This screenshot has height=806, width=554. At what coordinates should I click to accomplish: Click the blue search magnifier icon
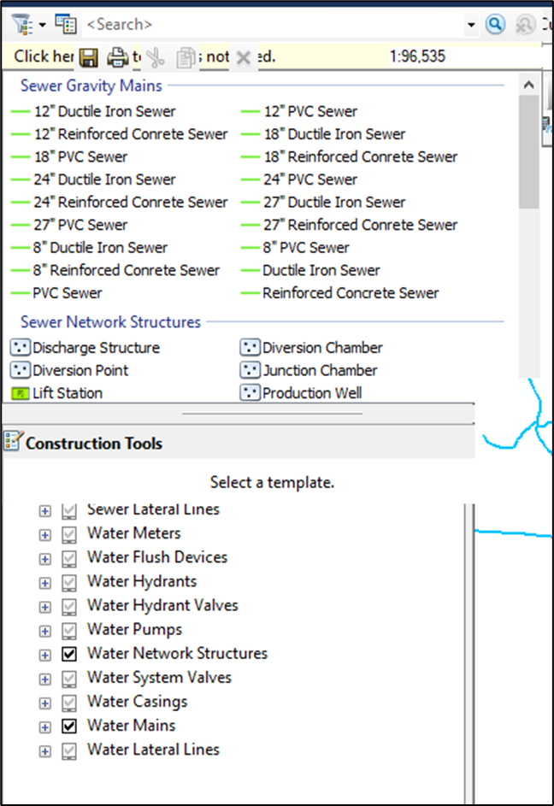(495, 24)
